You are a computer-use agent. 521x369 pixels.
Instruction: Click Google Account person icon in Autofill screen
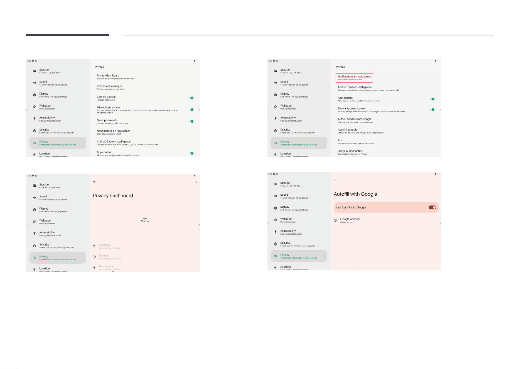335,220
